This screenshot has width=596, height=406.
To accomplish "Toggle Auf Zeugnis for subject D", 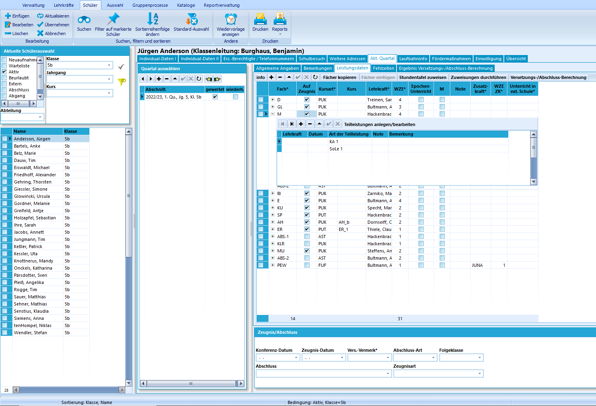I will pos(307,100).
